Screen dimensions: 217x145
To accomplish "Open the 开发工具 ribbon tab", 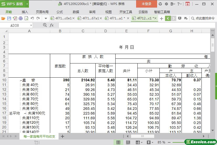I will [x=126, y=12].
